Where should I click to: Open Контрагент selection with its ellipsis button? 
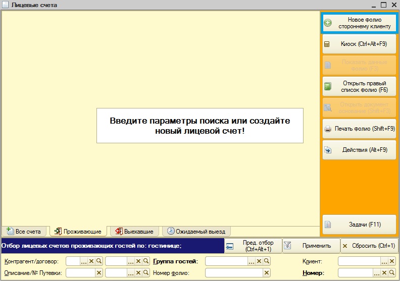click(84, 261)
